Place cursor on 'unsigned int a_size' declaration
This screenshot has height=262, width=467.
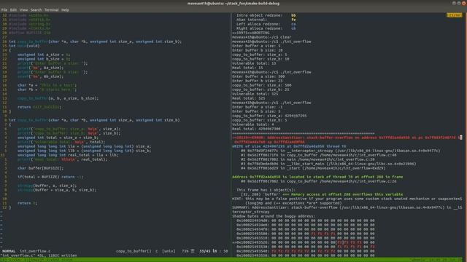click(44, 55)
